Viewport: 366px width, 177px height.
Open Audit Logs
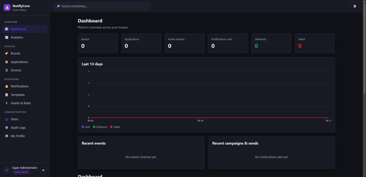click(25, 128)
